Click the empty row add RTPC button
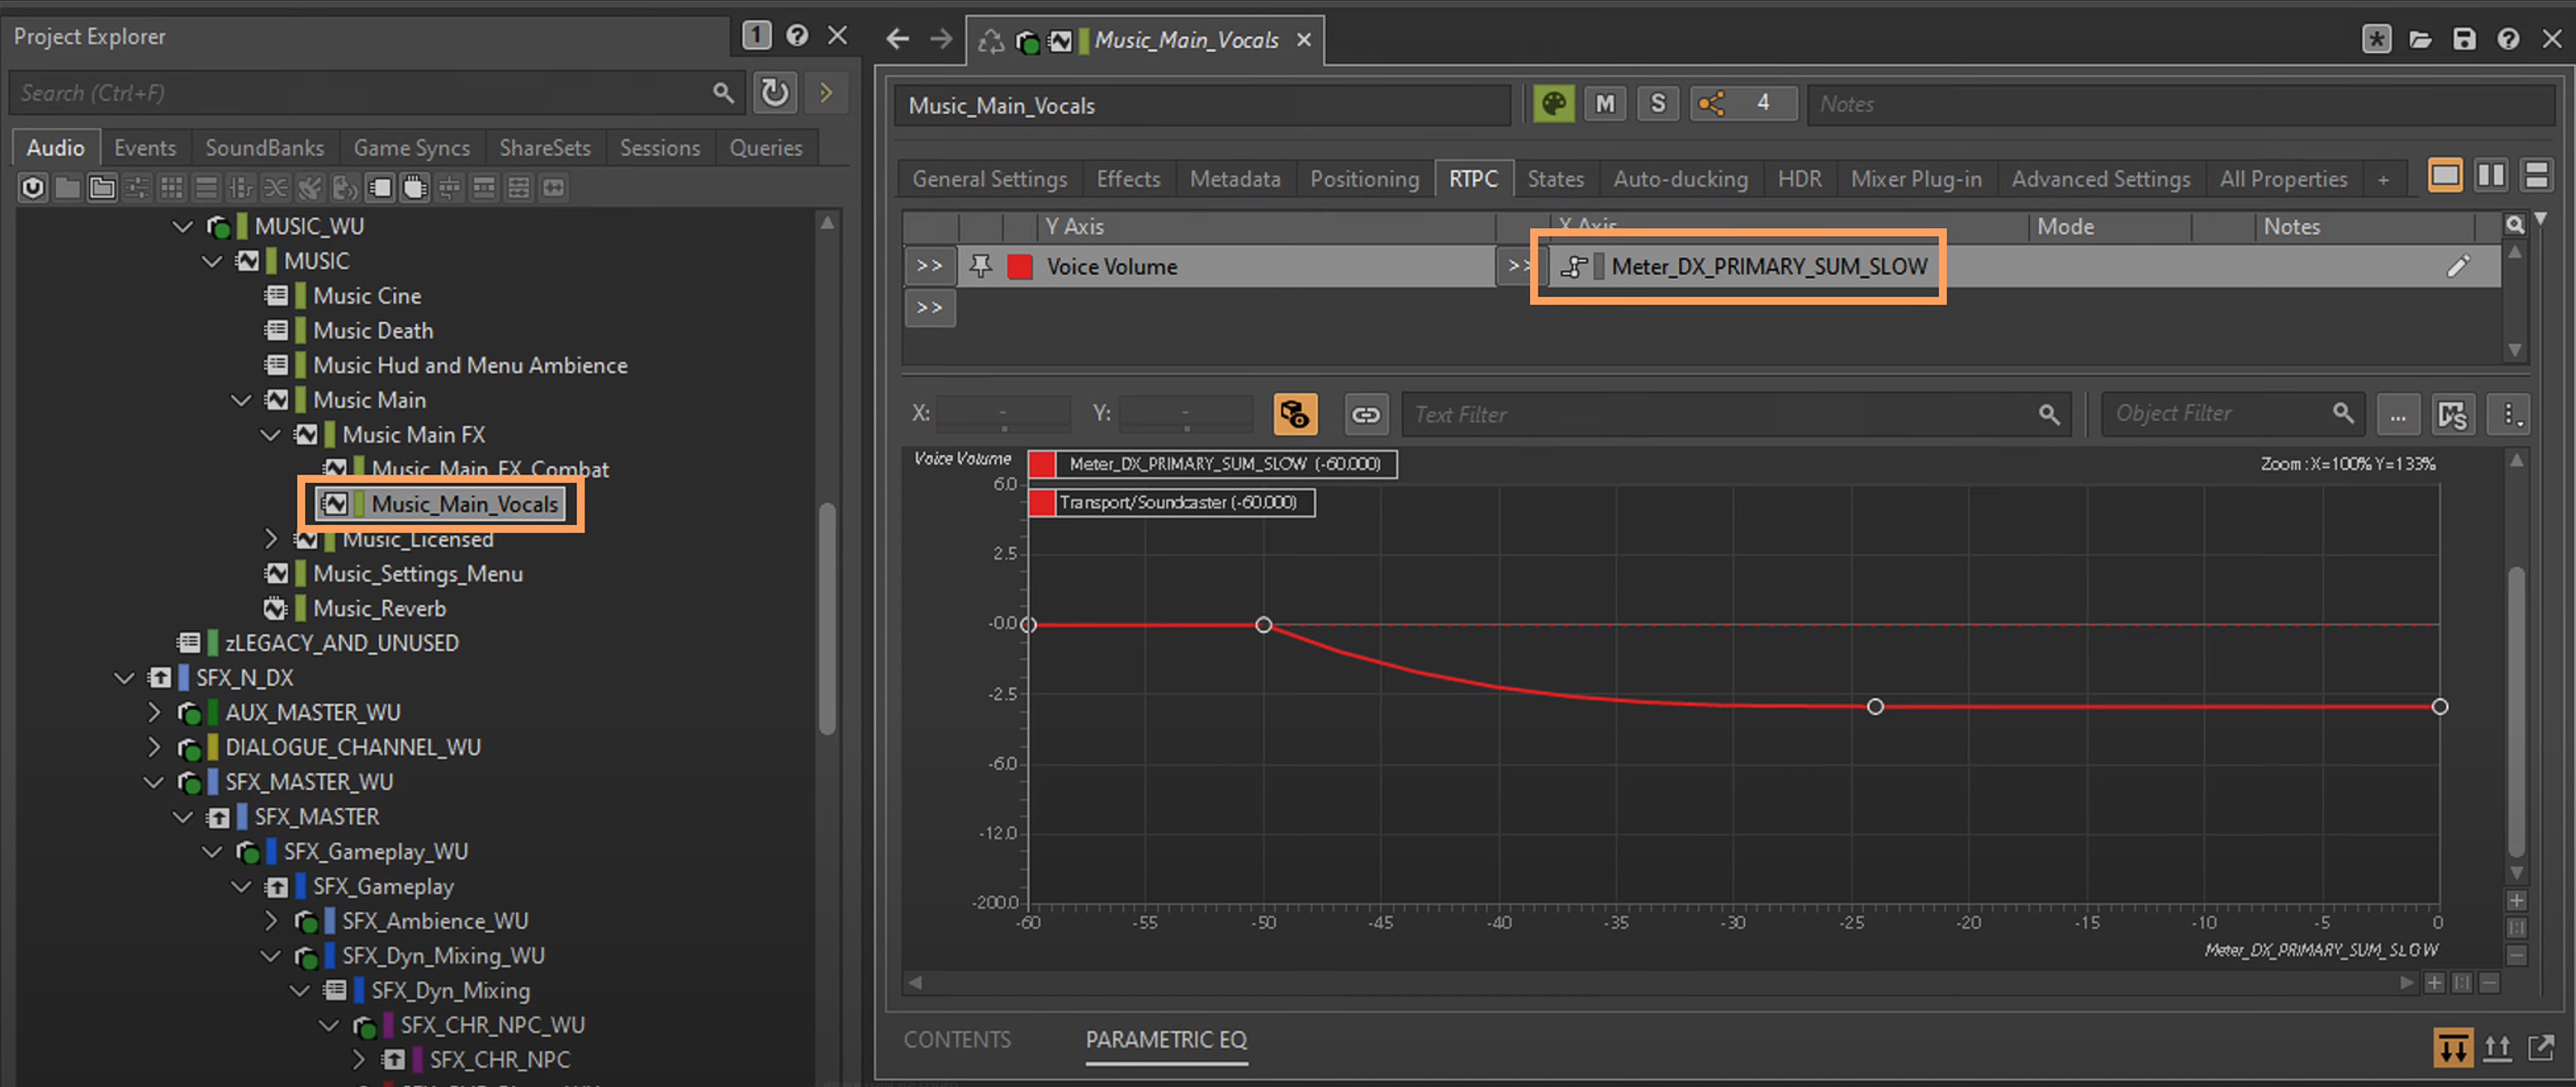2576x1087 pixels. pos(929,307)
